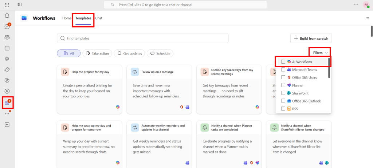This screenshot has width=373, height=168.
Task: Check the AI Workflows filter checkbox
Action: pyautogui.click(x=283, y=62)
